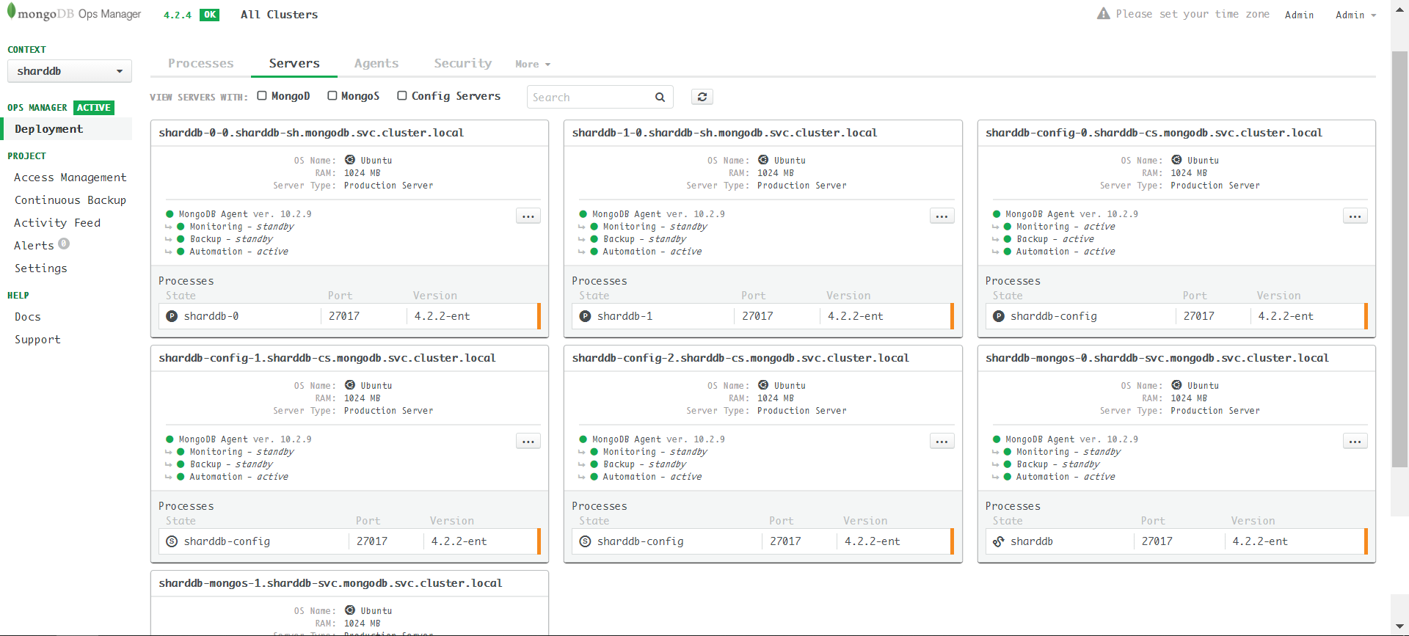Click the sharddb-0 process row

click(x=349, y=316)
